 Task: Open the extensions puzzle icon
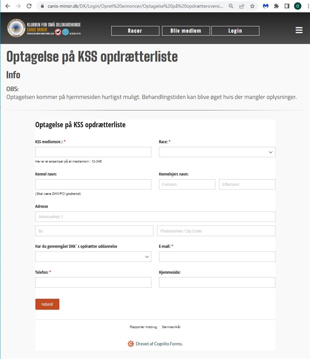(276, 6)
